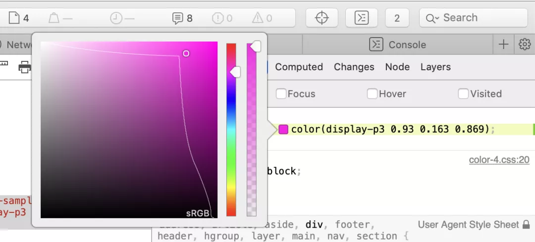Image resolution: width=535 pixels, height=242 pixels.
Task: Enable the Visited pseudo-class checkbox
Action: click(463, 94)
